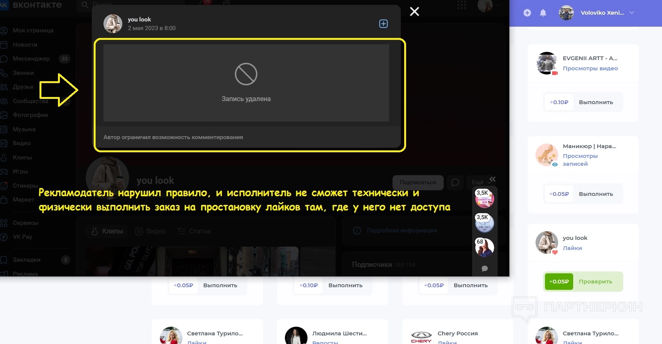Open VK Pay in VK sidebar
This screenshot has width=662, height=344.
(22, 237)
